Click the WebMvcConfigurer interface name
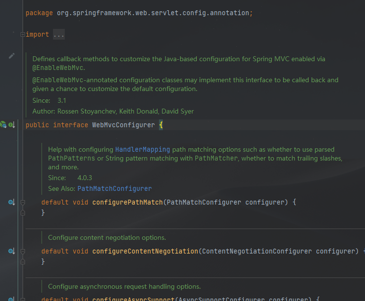365x301 pixels. tap(123, 125)
